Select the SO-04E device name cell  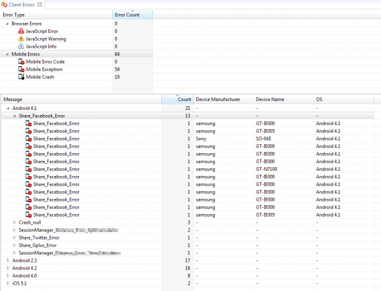264,139
